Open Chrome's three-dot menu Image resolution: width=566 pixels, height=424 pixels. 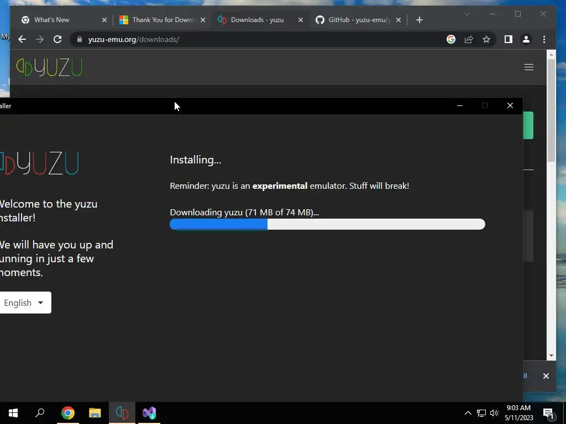[544, 39]
